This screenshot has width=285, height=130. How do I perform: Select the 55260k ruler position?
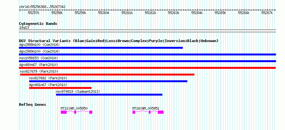pyautogui.click(x=104, y=13)
